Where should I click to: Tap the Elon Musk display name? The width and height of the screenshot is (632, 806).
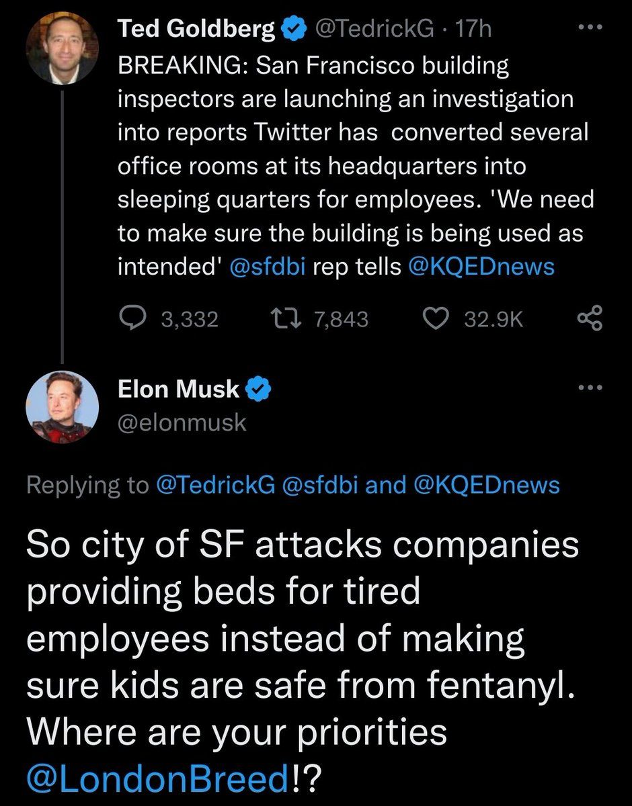178,389
